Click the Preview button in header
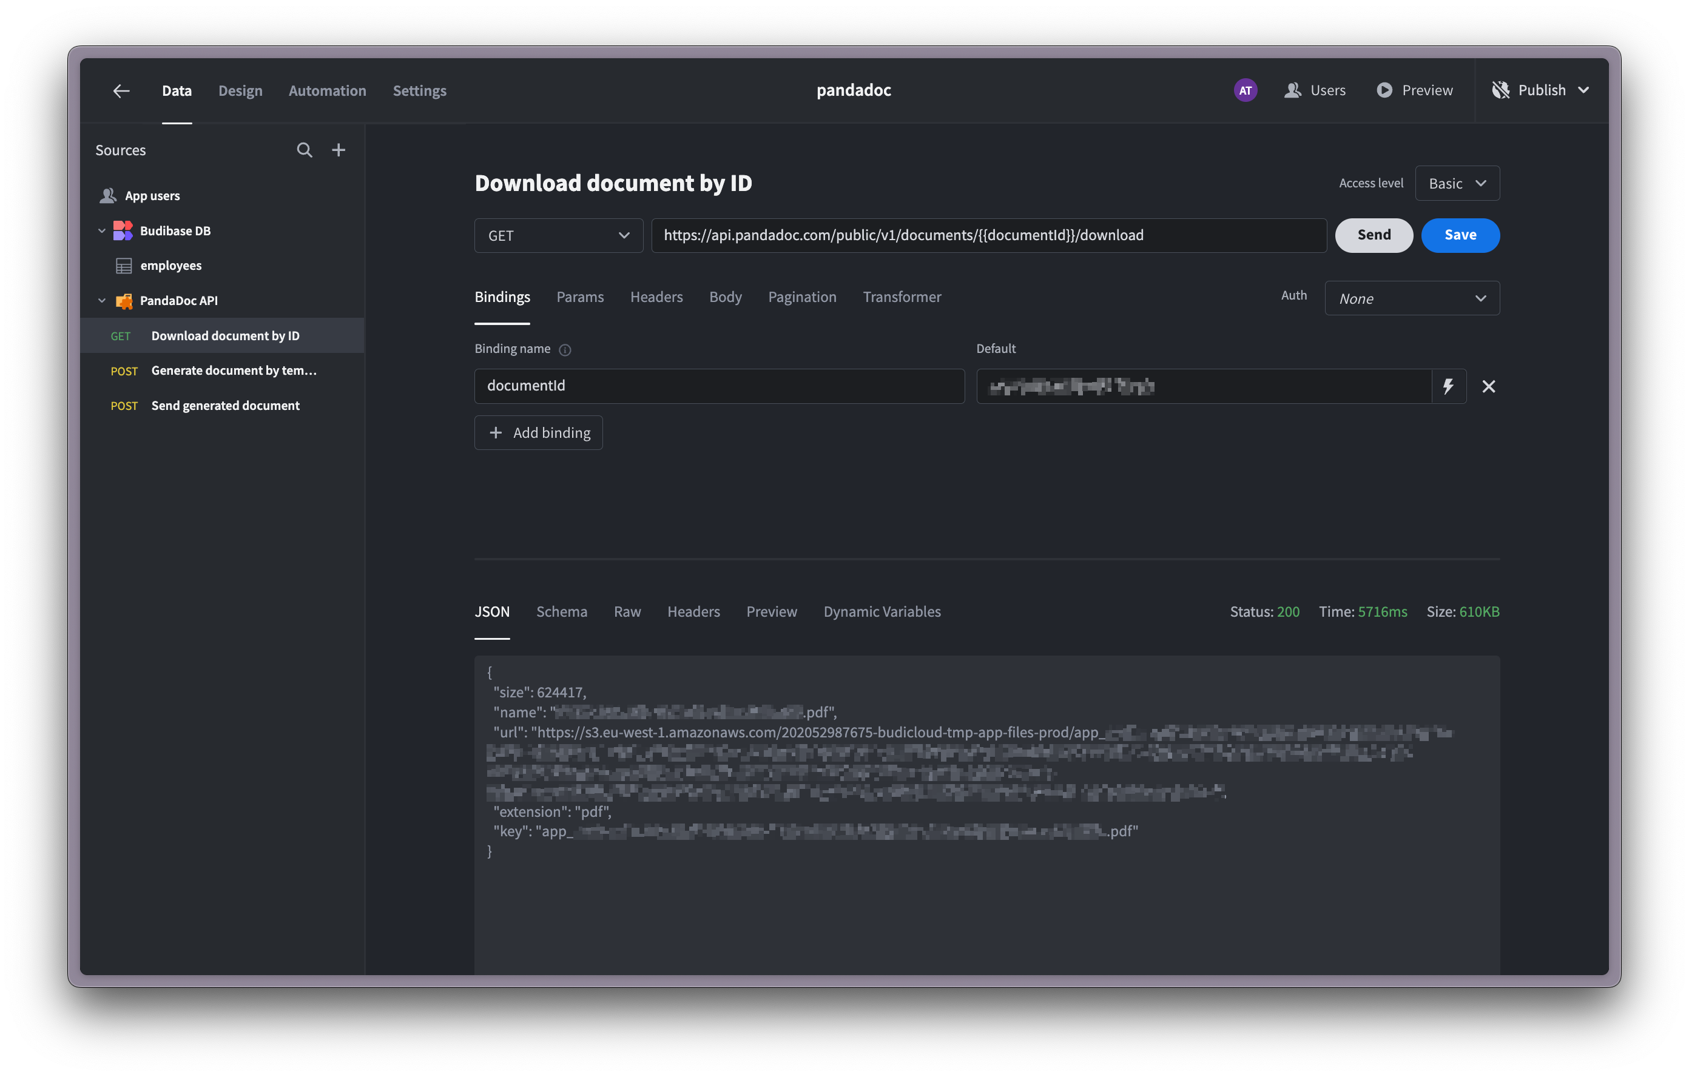This screenshot has height=1077, width=1689. click(x=1415, y=90)
